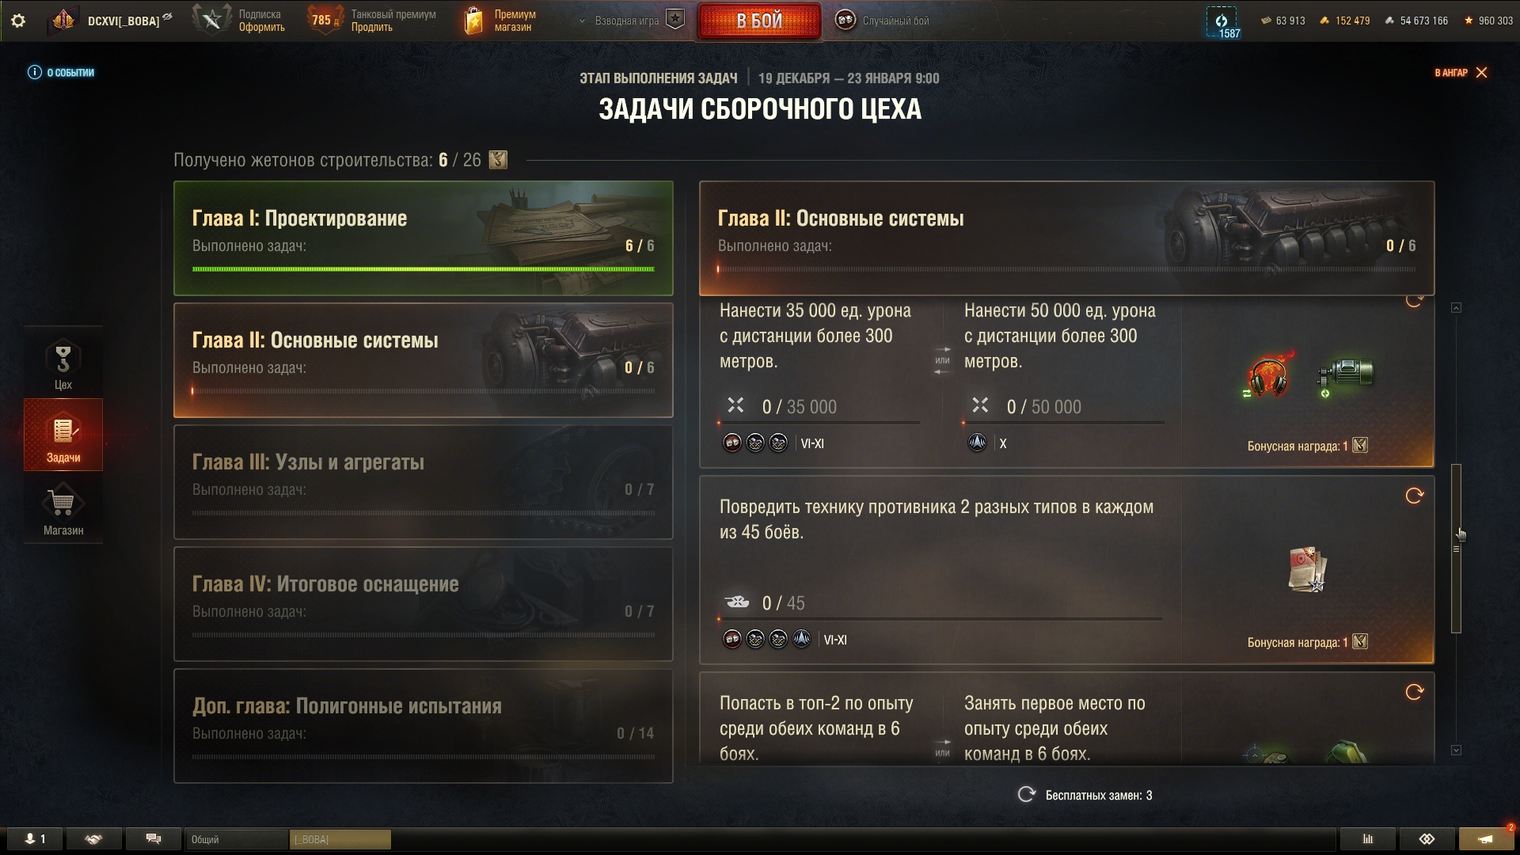Start battle with В БОЙ button
The width and height of the screenshot is (1520, 855).
759,21
